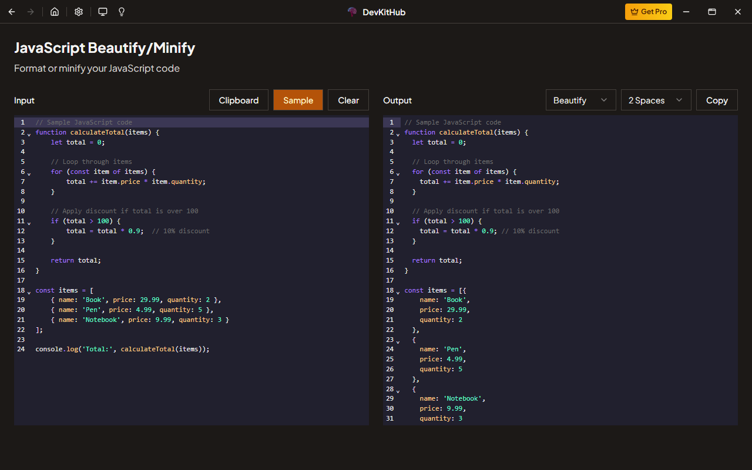Open the Beautify mode dropdown

click(580, 100)
